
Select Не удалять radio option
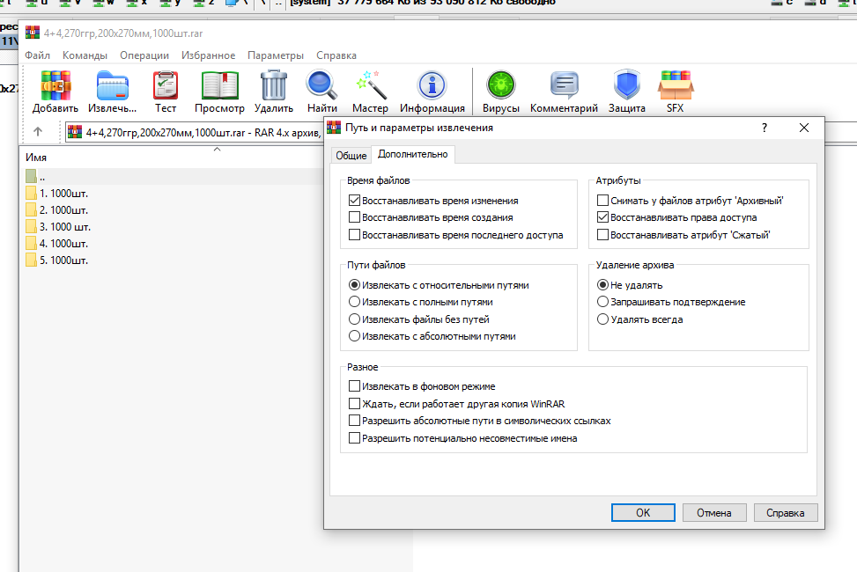tap(602, 285)
